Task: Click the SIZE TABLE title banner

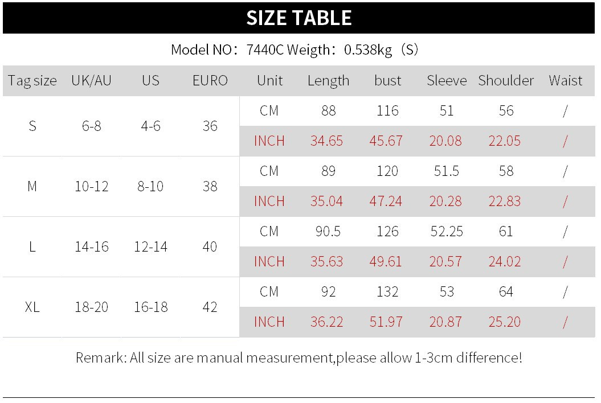Action: 300,18
